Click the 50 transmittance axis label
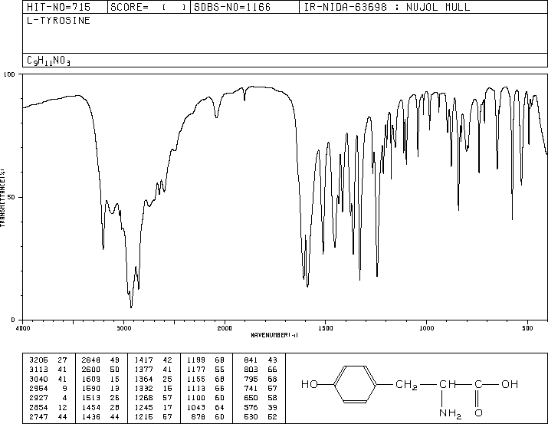The image size is (548, 424). pos(11,197)
